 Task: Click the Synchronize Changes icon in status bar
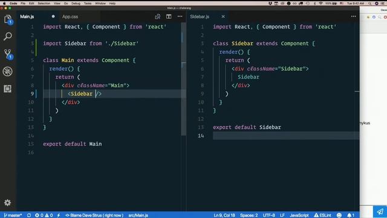(29, 216)
